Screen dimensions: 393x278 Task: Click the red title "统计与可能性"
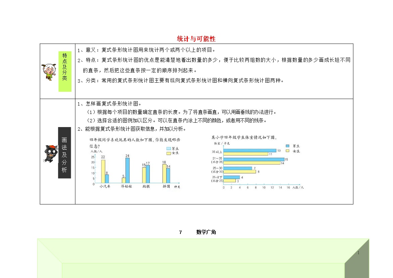pos(196,39)
